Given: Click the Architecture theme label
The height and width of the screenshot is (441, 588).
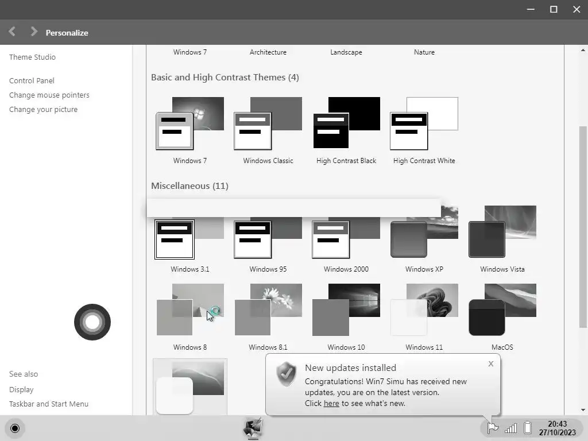Looking at the screenshot, I should pos(268,52).
